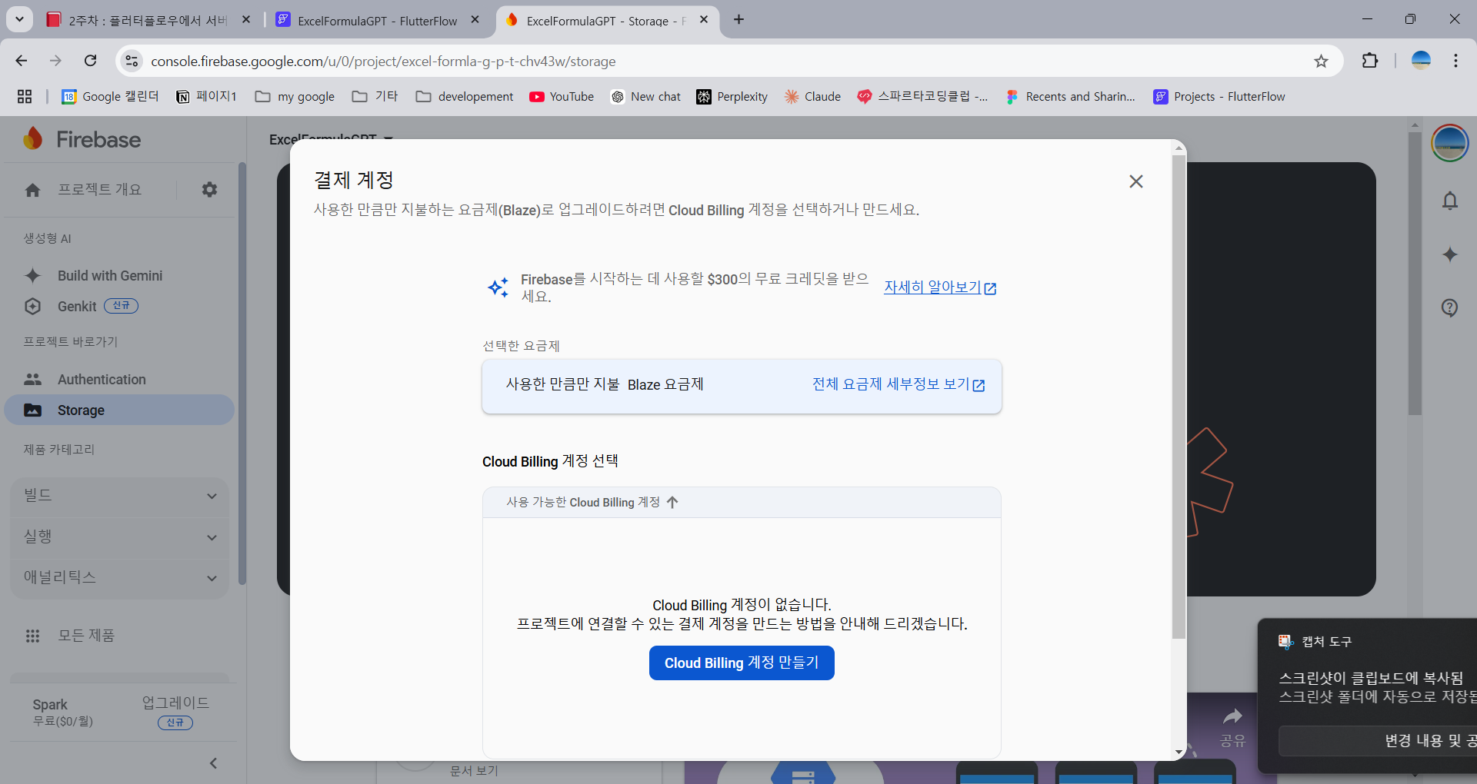Click the 공유 share icon
1477x784 pixels.
coord(1232,726)
